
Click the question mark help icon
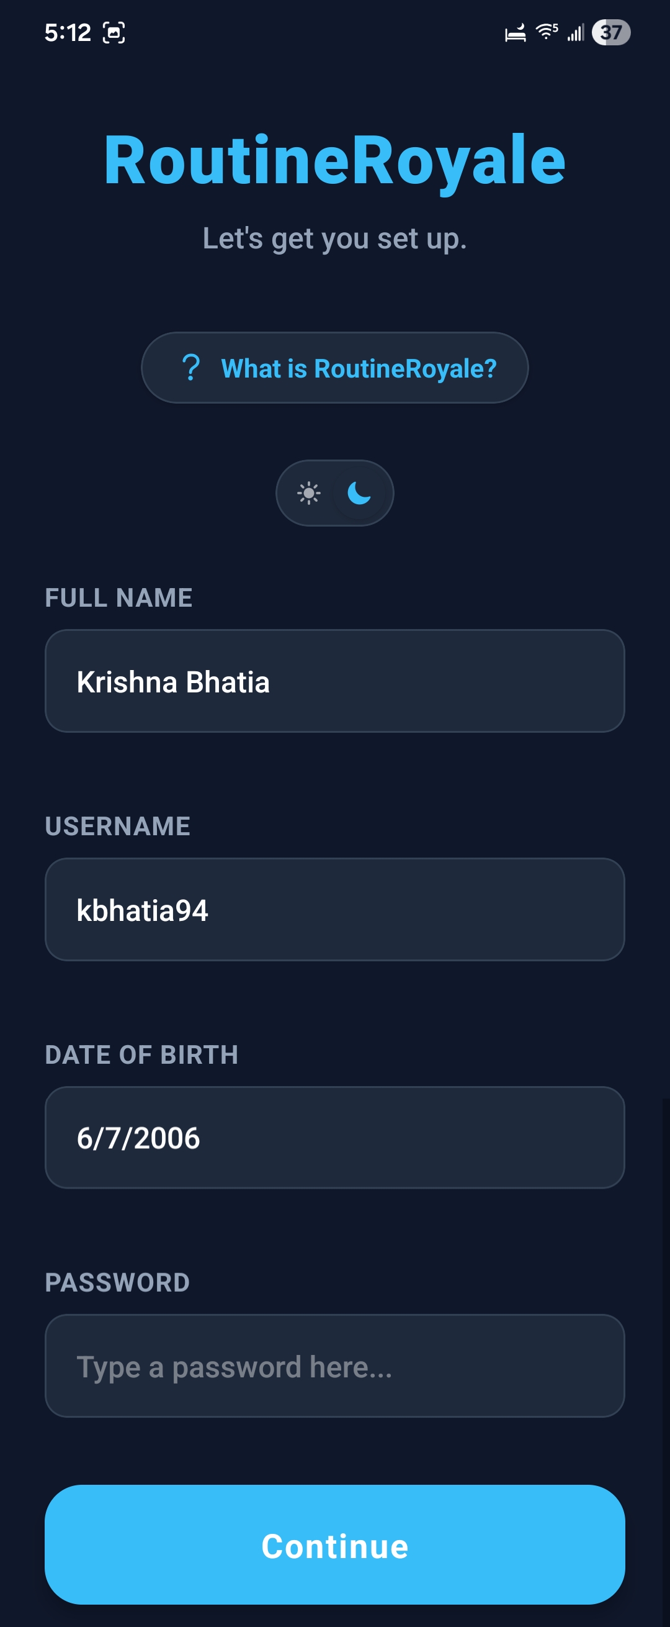pos(190,368)
